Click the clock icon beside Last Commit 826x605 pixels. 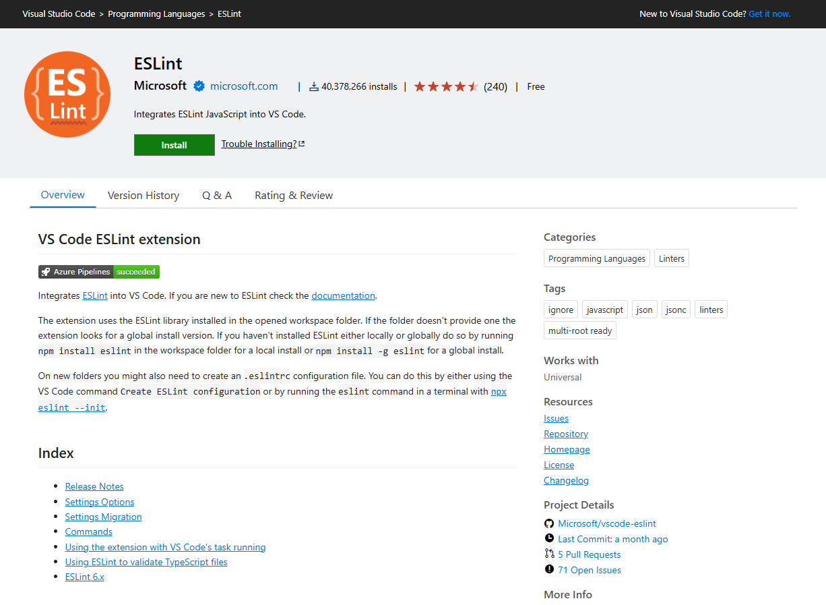click(549, 539)
